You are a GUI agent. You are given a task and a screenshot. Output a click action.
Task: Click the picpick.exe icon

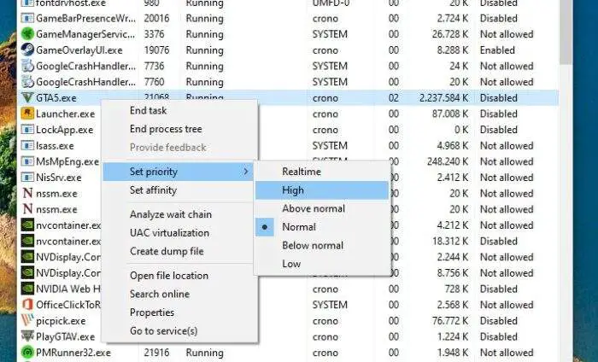(x=27, y=321)
